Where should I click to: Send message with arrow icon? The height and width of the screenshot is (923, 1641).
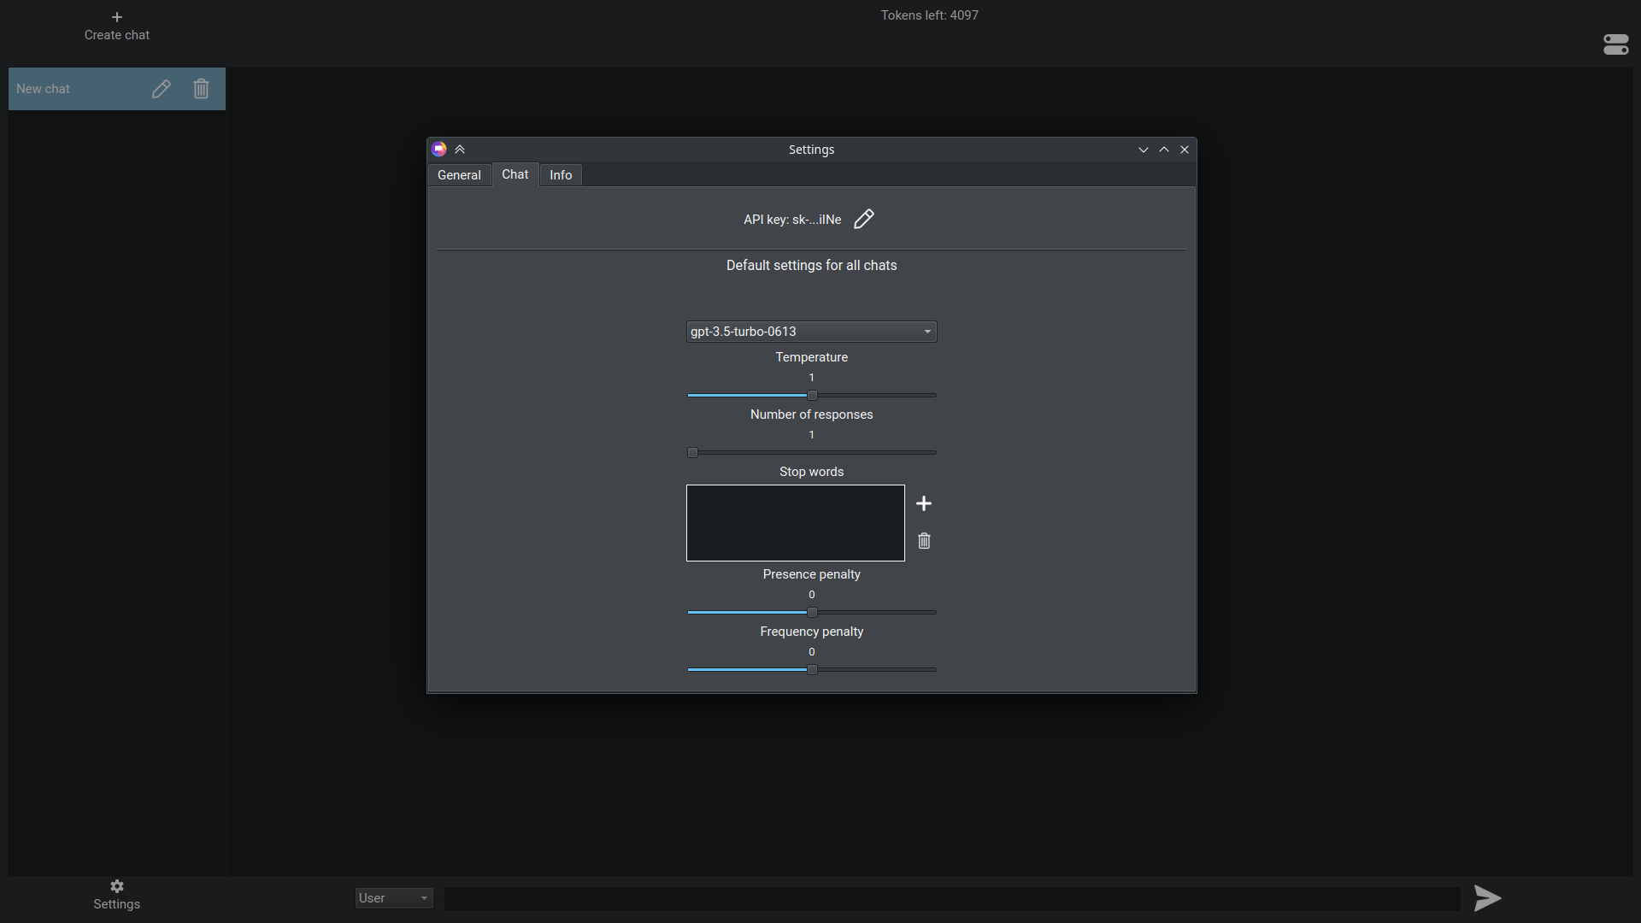click(x=1487, y=897)
